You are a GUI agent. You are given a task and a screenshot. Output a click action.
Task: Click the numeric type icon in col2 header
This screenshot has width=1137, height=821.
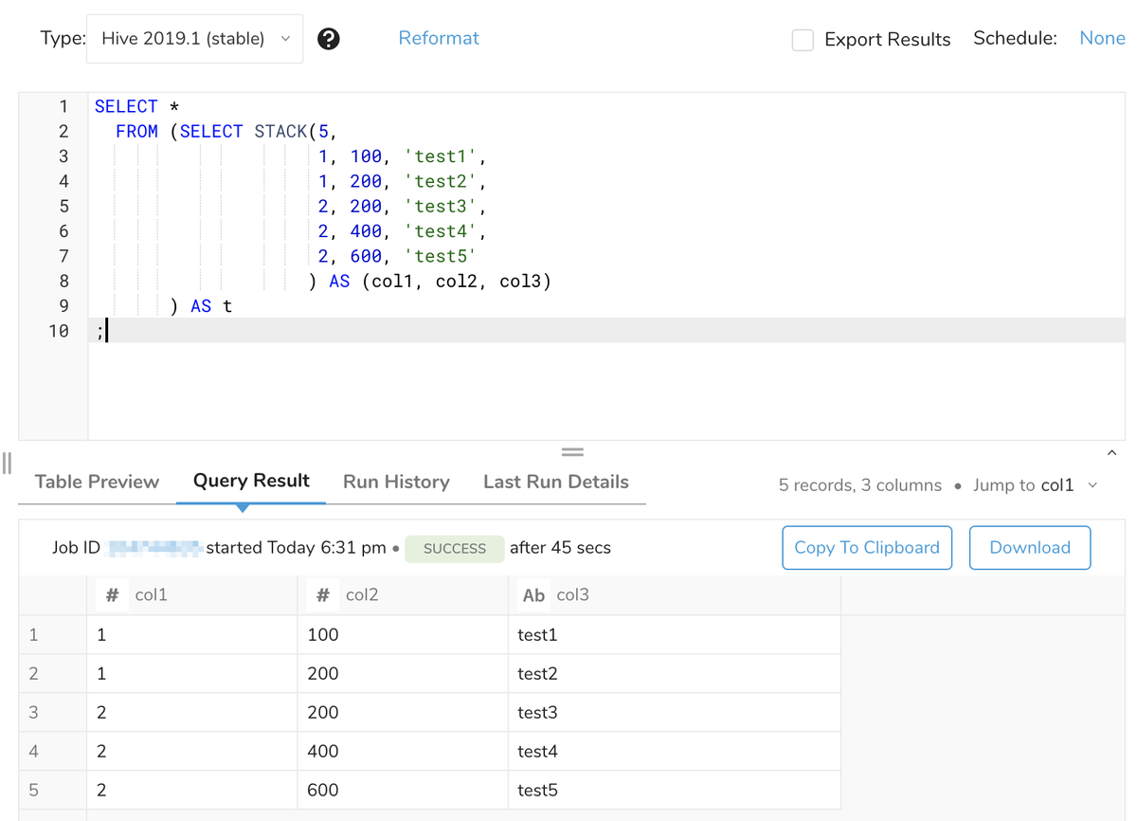pos(323,594)
